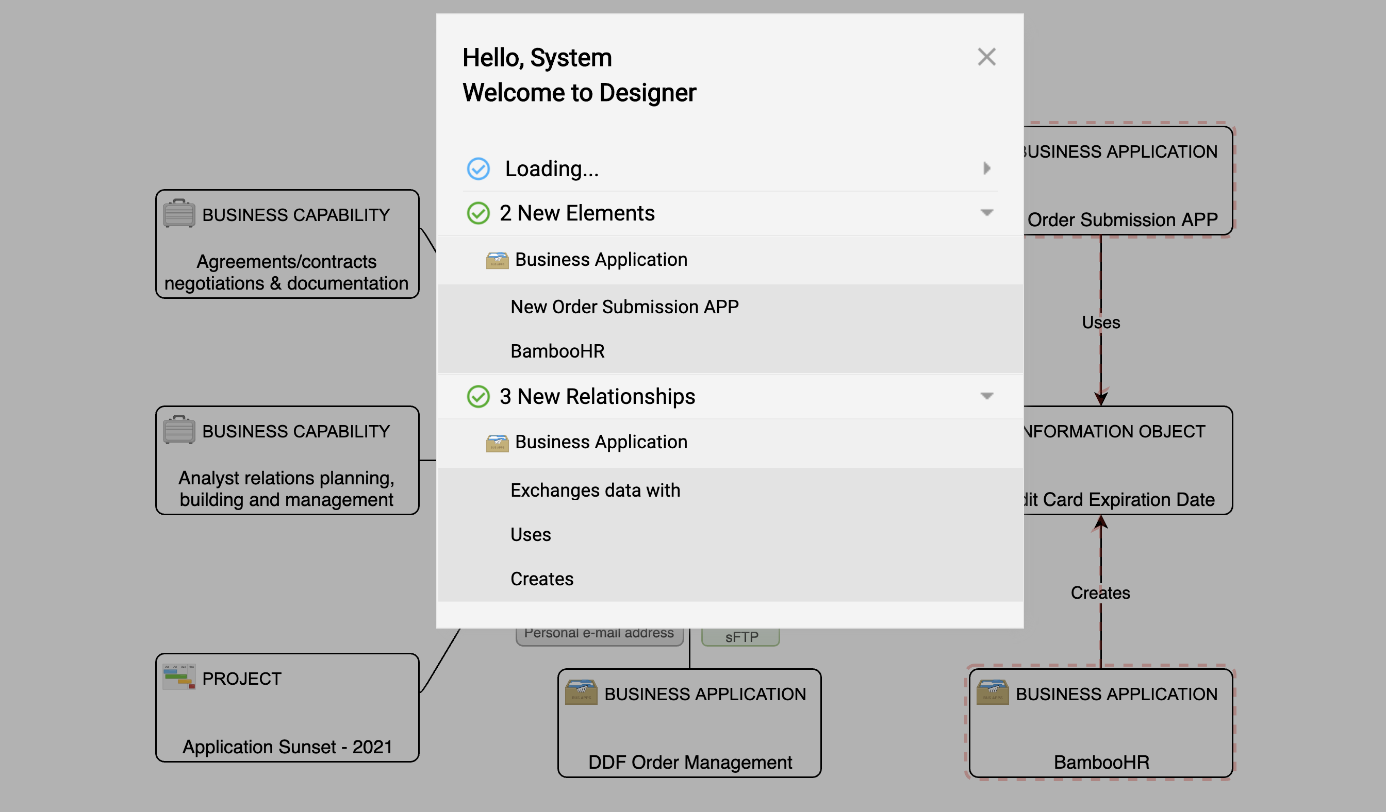Collapse the 2 New Elements section
The height and width of the screenshot is (812, 1386).
[x=987, y=213]
